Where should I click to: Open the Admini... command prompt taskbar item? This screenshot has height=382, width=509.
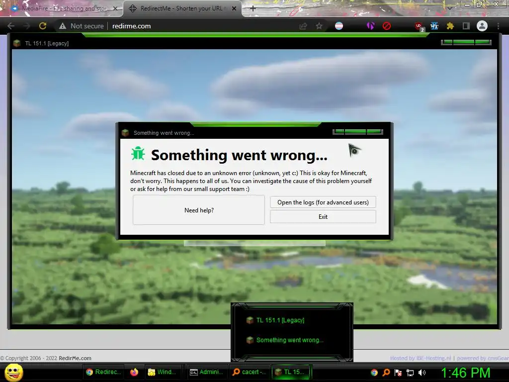[206, 372]
